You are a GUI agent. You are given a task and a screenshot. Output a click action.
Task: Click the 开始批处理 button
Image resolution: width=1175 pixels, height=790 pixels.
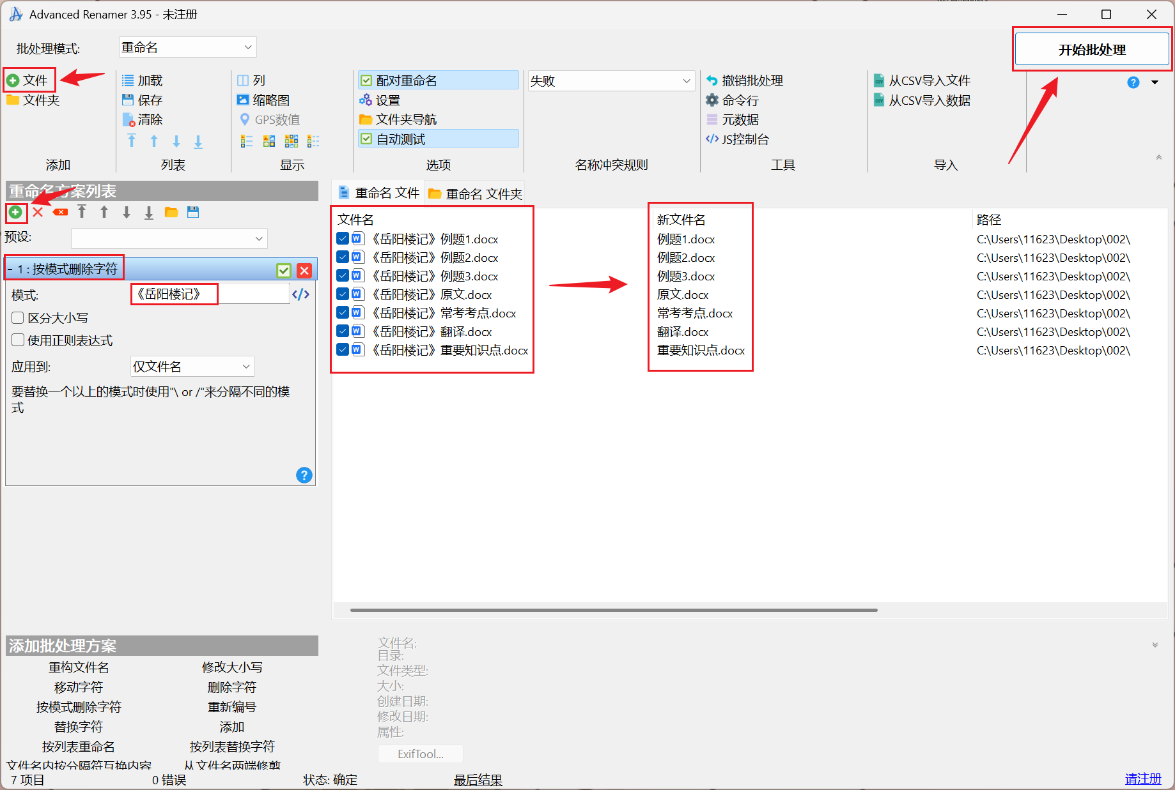(1092, 50)
